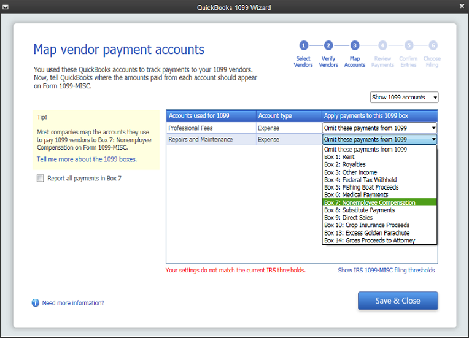This screenshot has width=469, height=338.
Task: Click the red IRS thresholds warning text
Action: point(235,270)
